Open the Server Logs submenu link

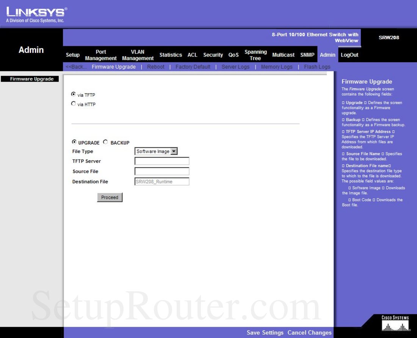pos(235,67)
